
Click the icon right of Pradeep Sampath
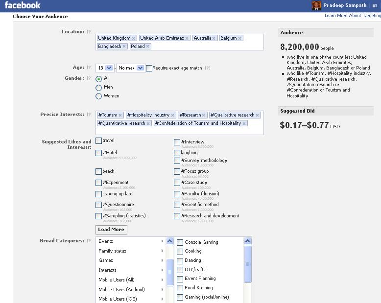[375, 5]
